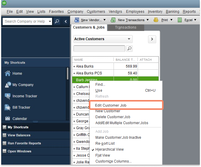
Task: Click the Run Favorite Reports icon
Action: [4, 143]
